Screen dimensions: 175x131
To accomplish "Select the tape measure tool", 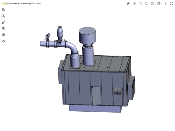I will pyautogui.click(x=3, y=35).
